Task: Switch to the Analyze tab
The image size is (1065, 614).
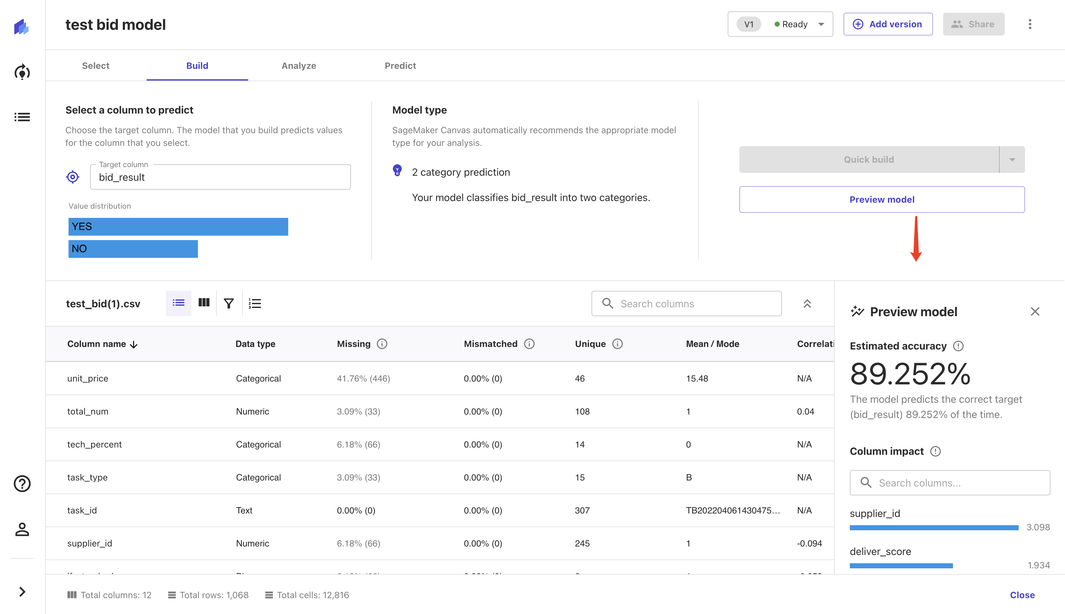Action: (x=299, y=66)
